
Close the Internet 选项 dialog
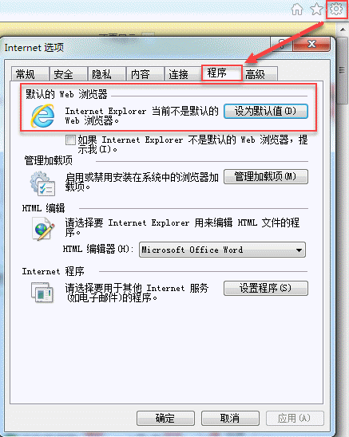311,44
